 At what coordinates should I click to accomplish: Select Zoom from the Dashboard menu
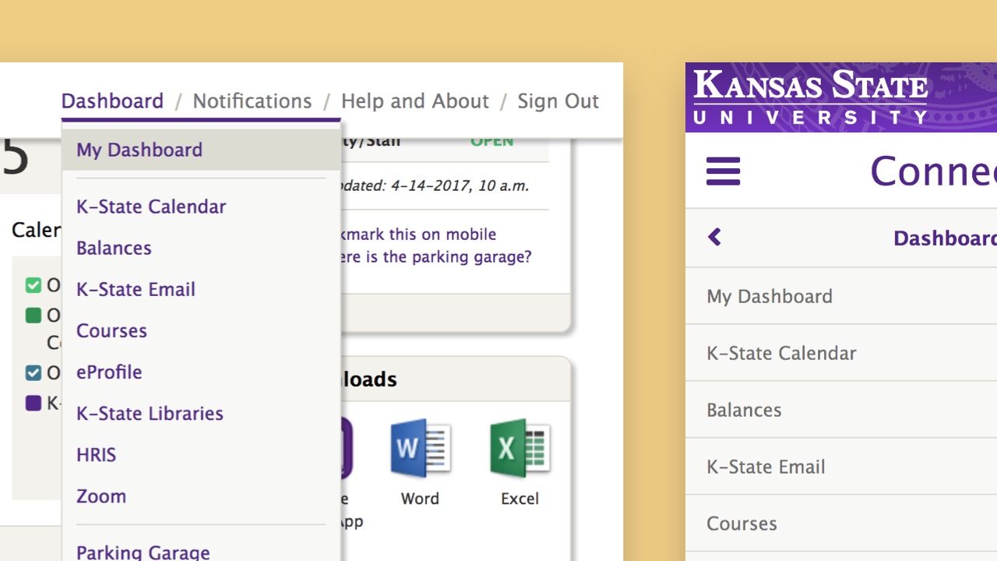click(x=101, y=496)
